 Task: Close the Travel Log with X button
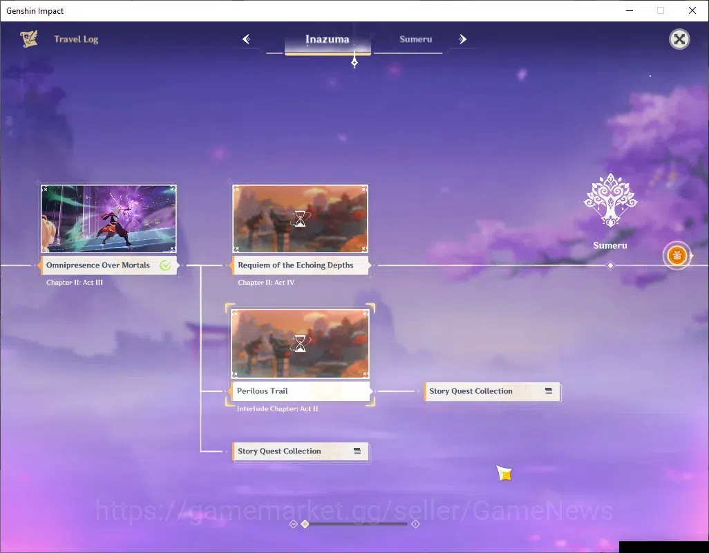[x=679, y=39]
